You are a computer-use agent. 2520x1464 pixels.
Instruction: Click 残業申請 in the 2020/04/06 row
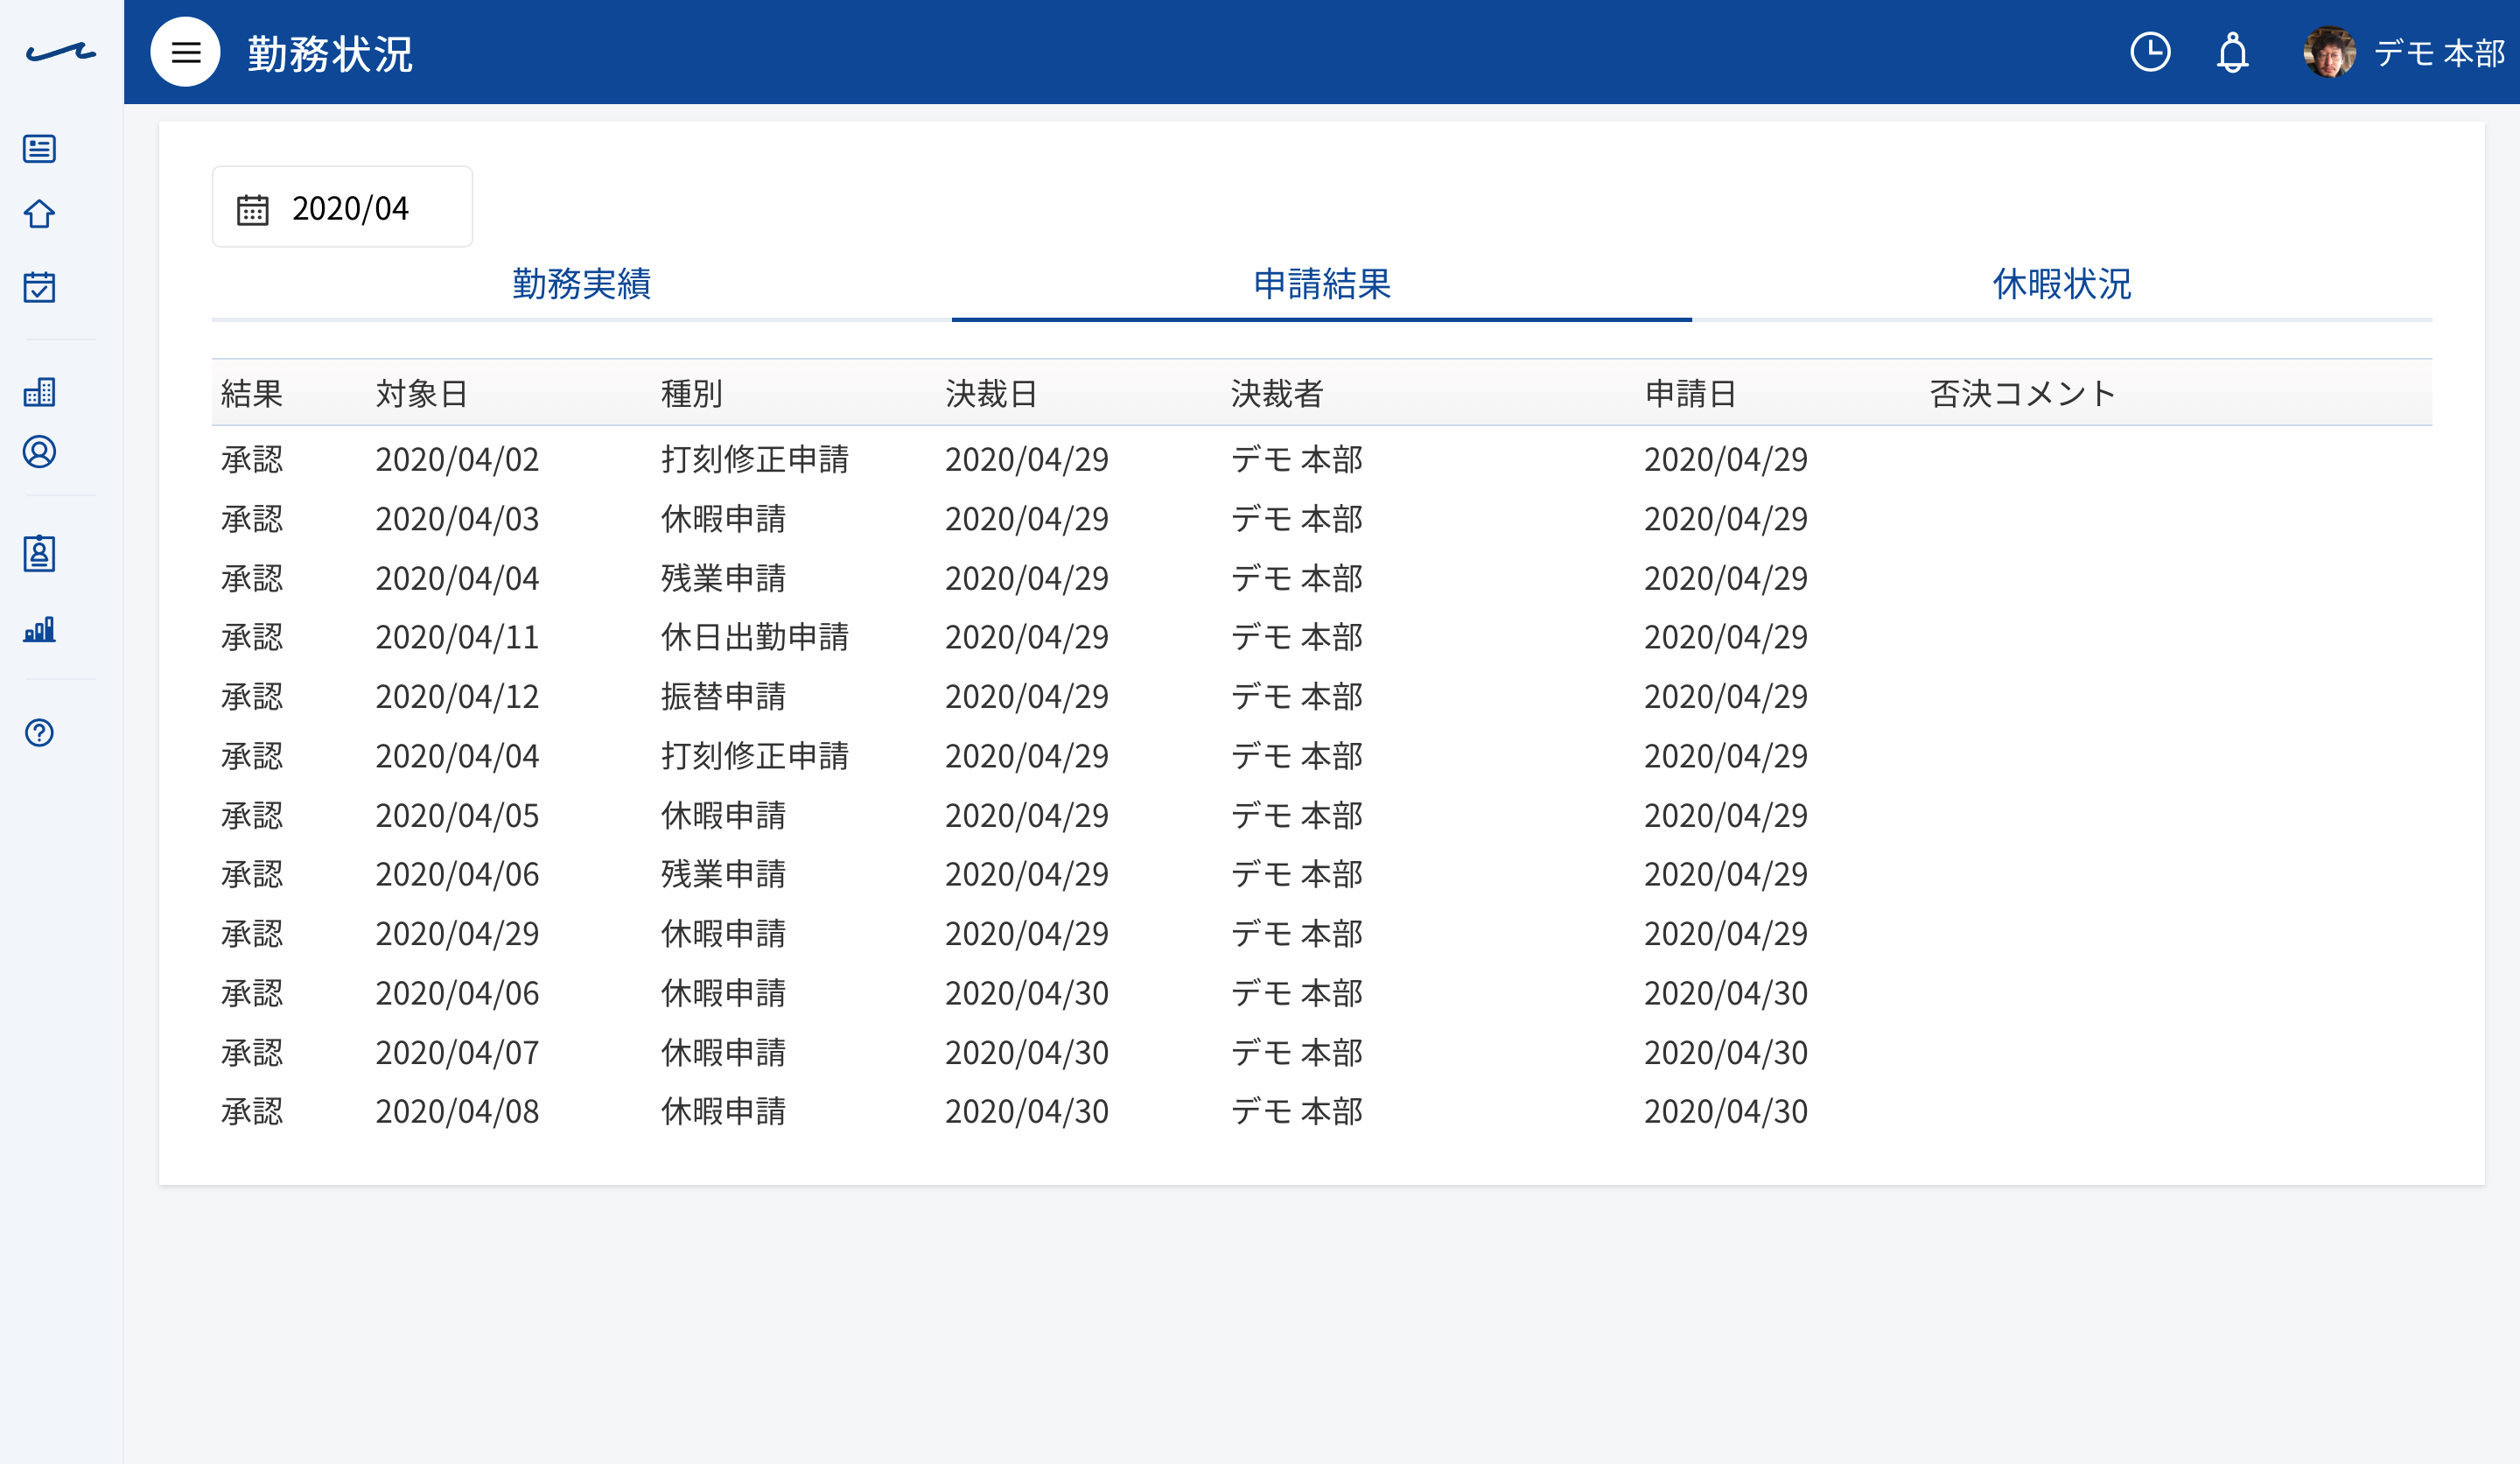(723, 875)
